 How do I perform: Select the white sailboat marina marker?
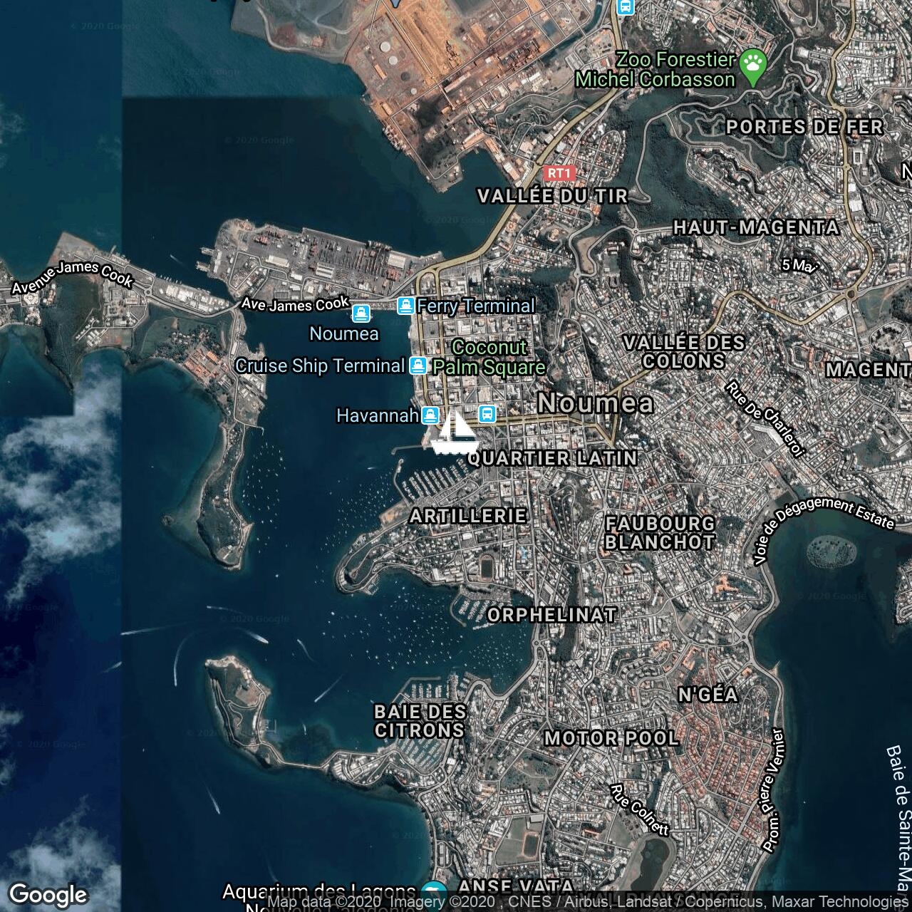point(455,432)
